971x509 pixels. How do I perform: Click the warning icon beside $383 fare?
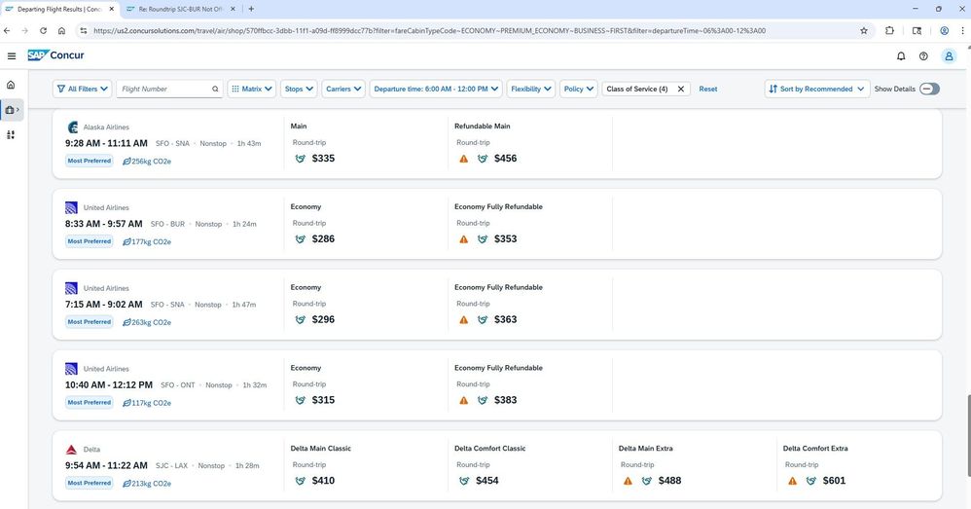point(463,400)
